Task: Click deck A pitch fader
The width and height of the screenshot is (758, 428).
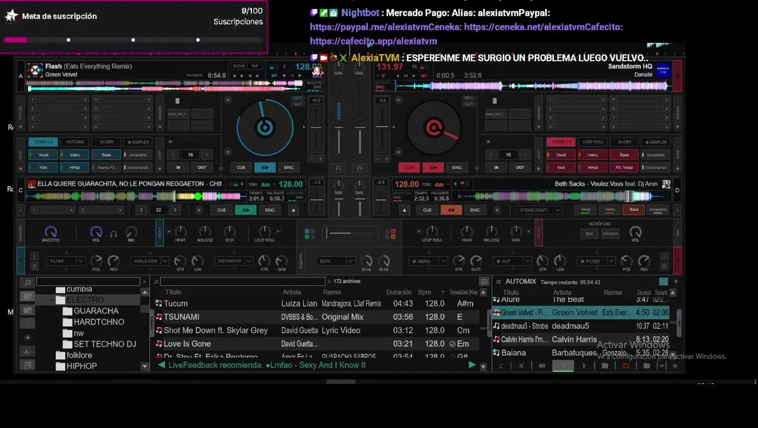Action: click(x=316, y=126)
